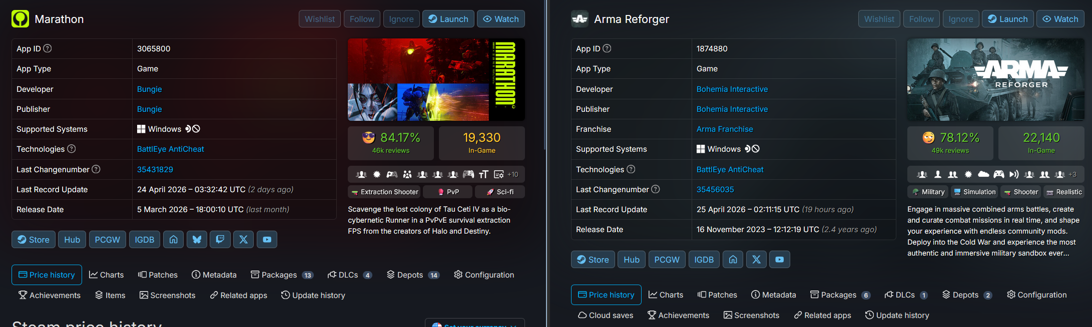1092x327 pixels.
Task: Open the Arma Franchise link
Action: 725,129
